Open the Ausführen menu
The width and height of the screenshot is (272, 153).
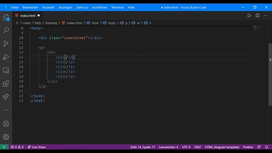click(x=100, y=8)
